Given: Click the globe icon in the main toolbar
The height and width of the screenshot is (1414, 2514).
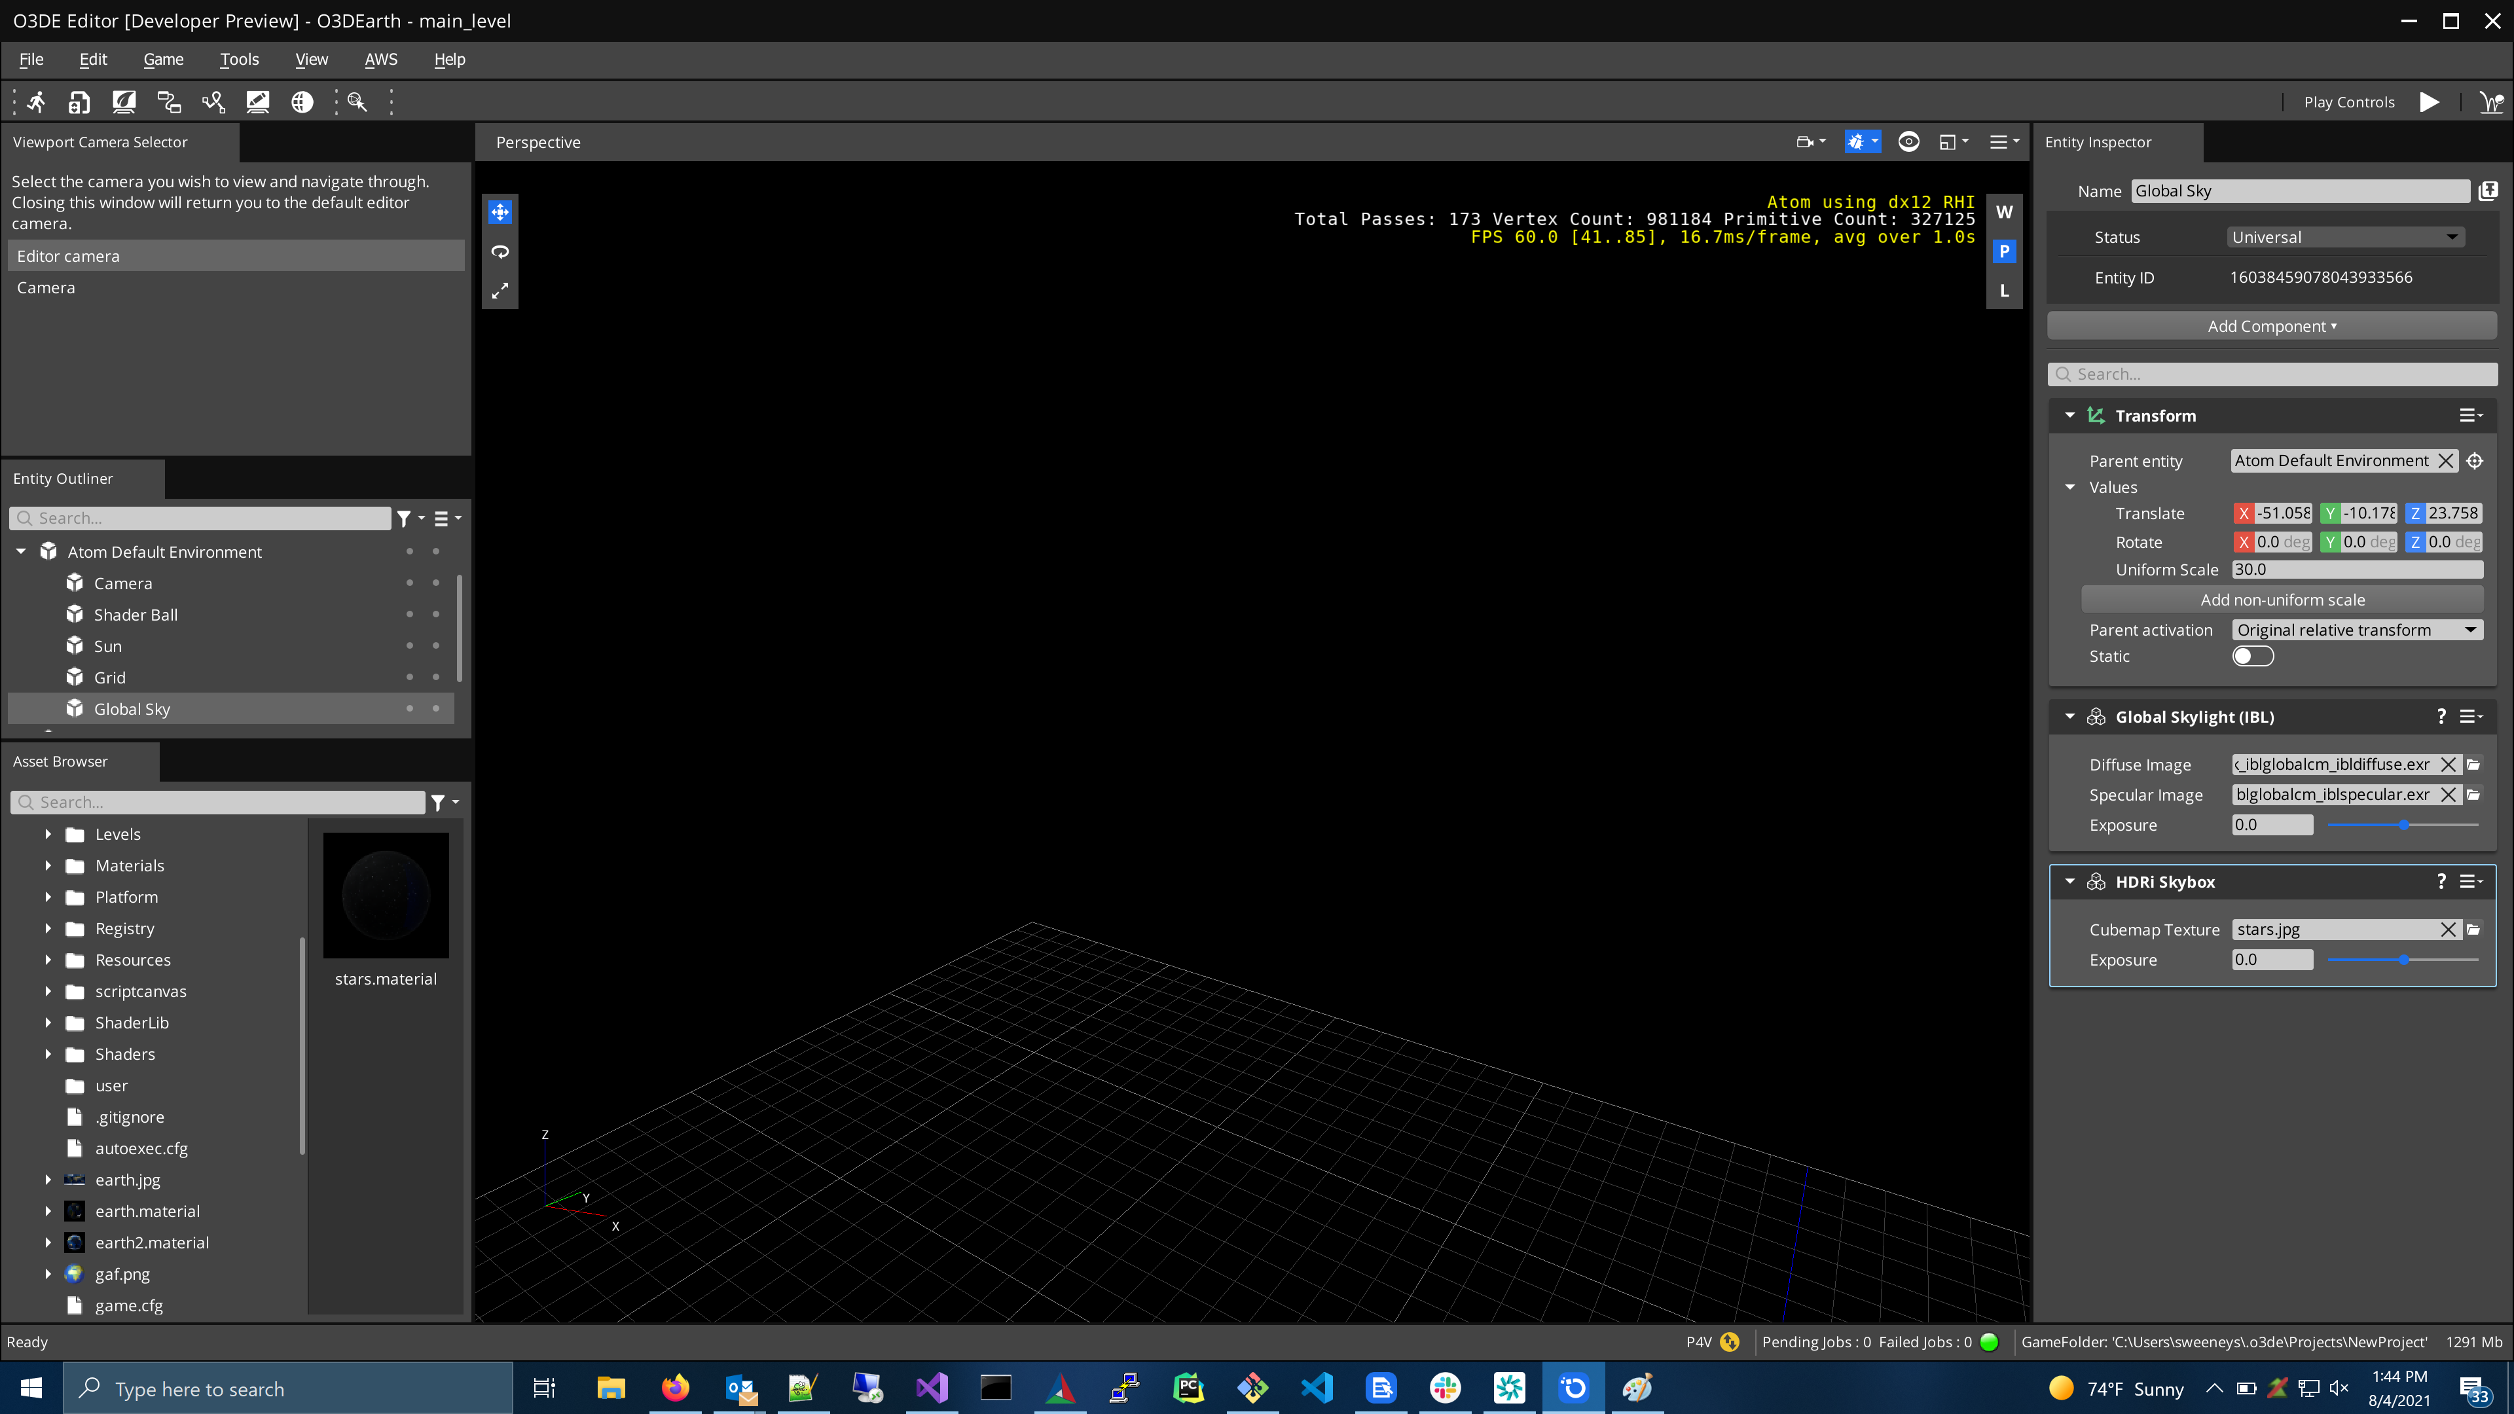Looking at the screenshot, I should (x=302, y=101).
